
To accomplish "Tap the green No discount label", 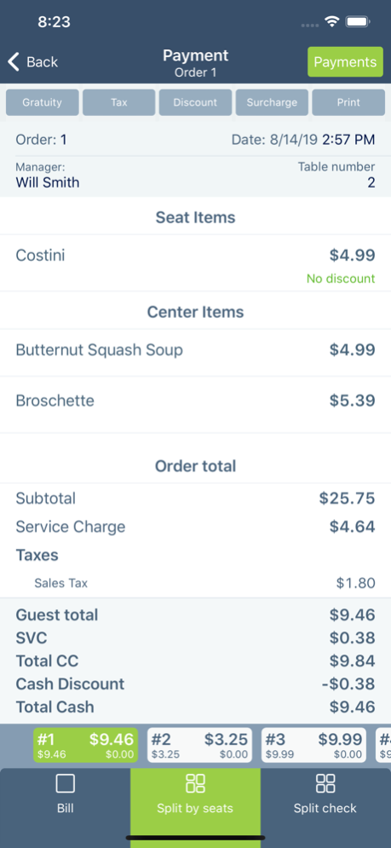I will tap(341, 279).
